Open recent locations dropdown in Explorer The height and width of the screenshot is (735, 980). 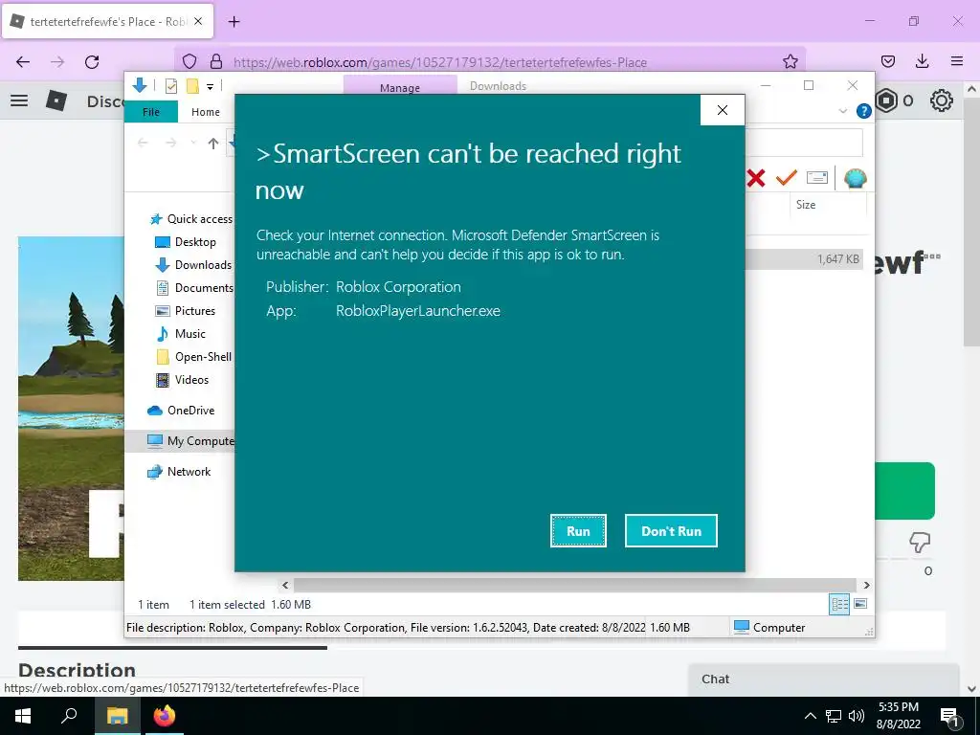[x=193, y=144]
